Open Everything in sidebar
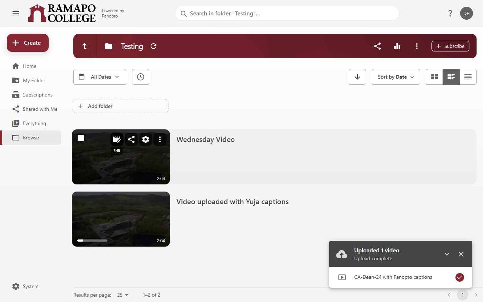Image resolution: width=483 pixels, height=302 pixels. point(30,123)
